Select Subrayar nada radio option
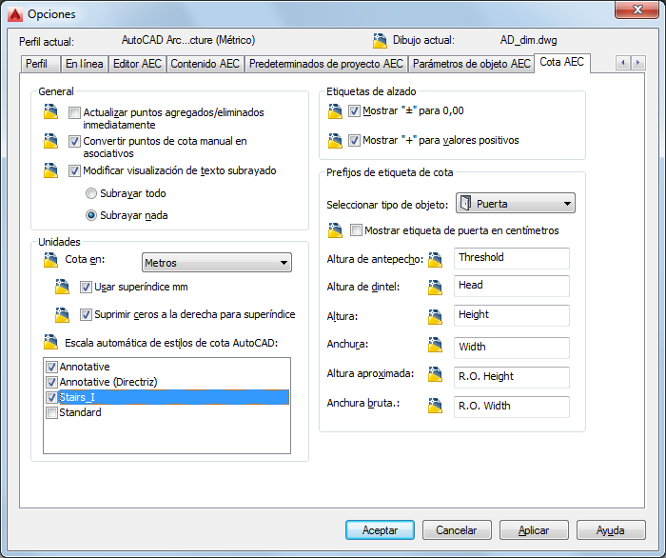This screenshot has width=666, height=558. tap(91, 215)
